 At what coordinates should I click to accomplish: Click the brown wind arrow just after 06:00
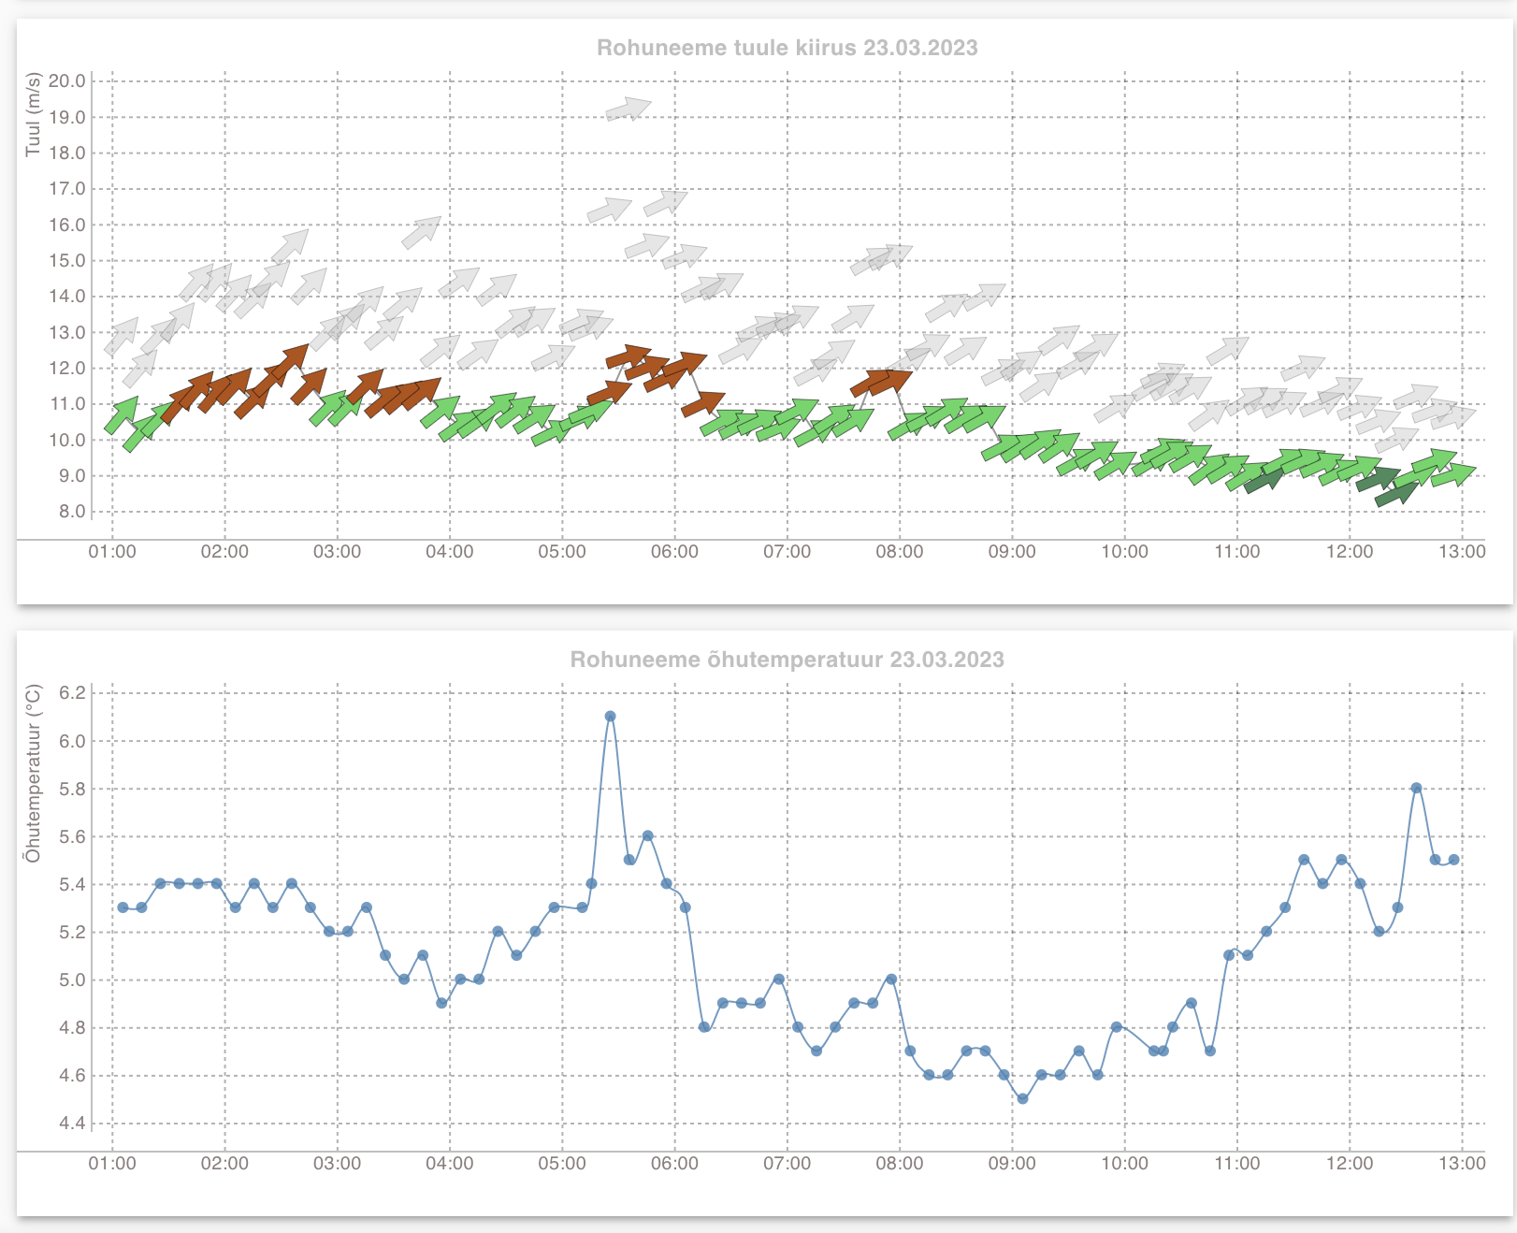[702, 404]
